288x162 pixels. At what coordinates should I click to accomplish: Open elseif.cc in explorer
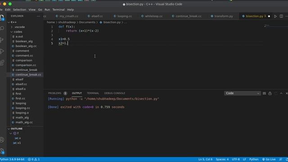(21, 84)
